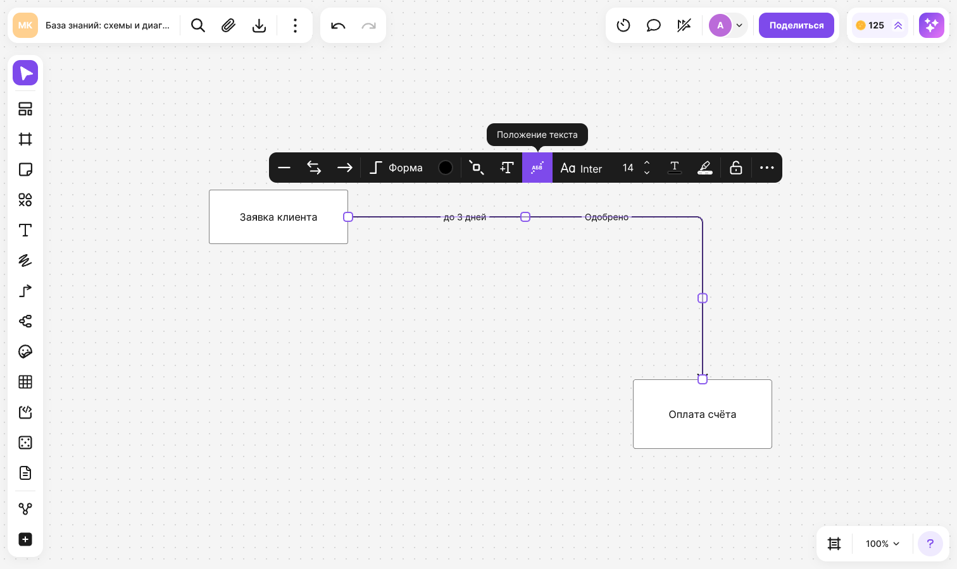
Task: Swap connector direction arrows
Action: point(315,168)
